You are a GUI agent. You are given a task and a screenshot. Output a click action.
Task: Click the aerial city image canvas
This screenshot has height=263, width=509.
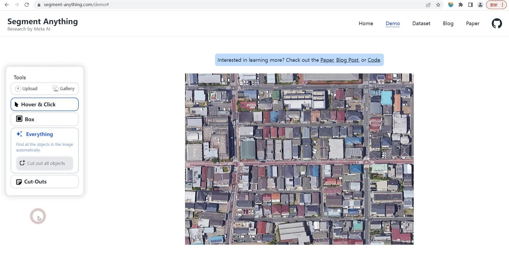pos(299,159)
